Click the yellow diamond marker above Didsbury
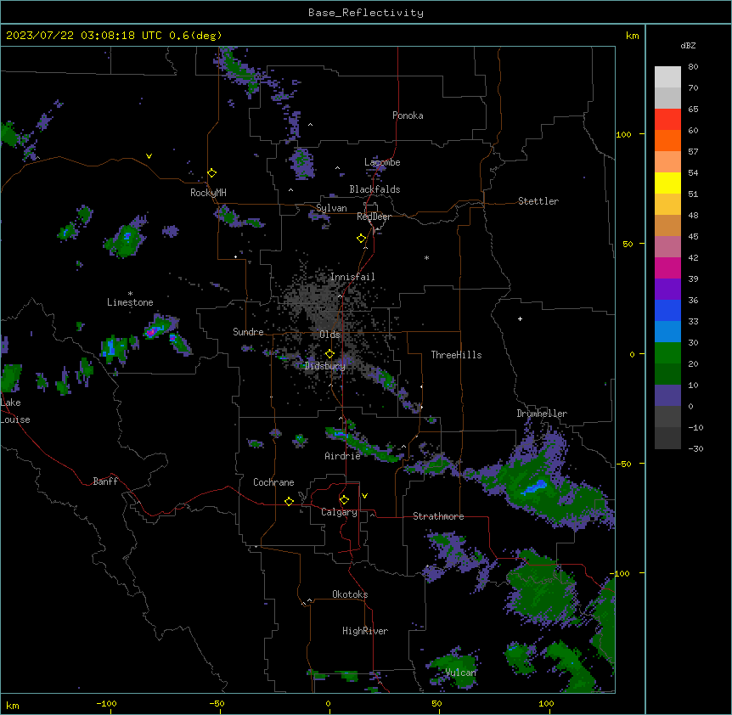This screenshot has height=715, width=732. click(329, 354)
